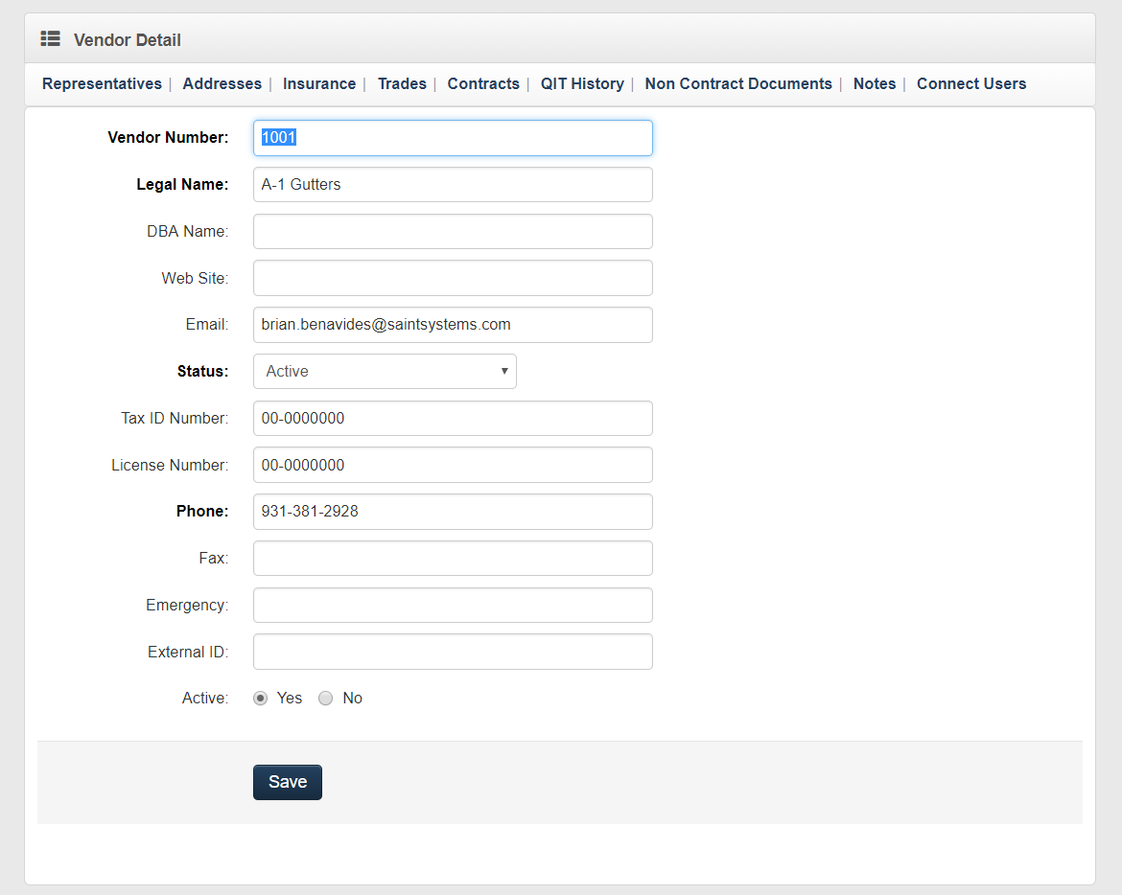Image resolution: width=1122 pixels, height=895 pixels.
Task: Open Non Contract Documents
Action: [x=737, y=83]
